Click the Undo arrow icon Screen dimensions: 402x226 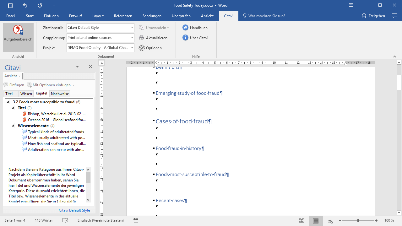[25, 5]
